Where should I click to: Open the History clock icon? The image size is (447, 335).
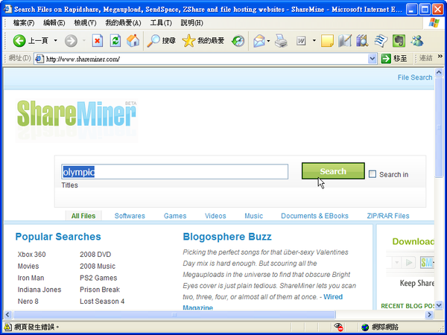pos(238,41)
